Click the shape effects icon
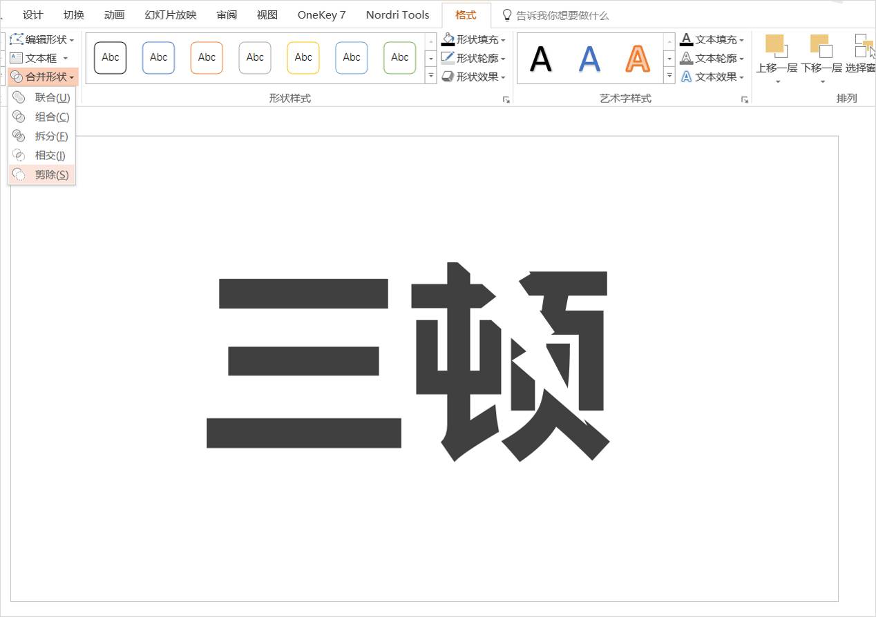Image resolution: width=876 pixels, height=617 pixels. (x=448, y=77)
